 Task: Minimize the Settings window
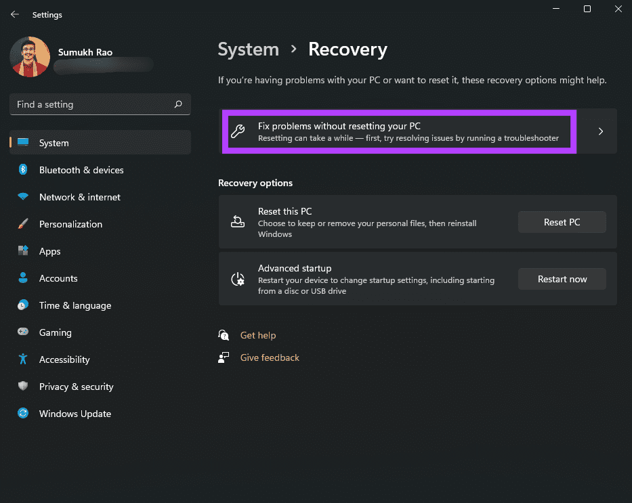point(556,9)
